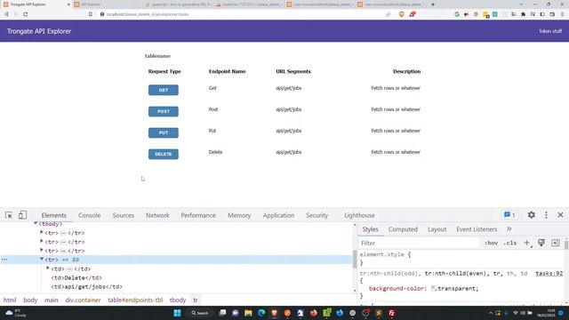The height and width of the screenshot is (320, 569).
Task: Expand the second tr node in DOM tree
Action: coord(42,241)
